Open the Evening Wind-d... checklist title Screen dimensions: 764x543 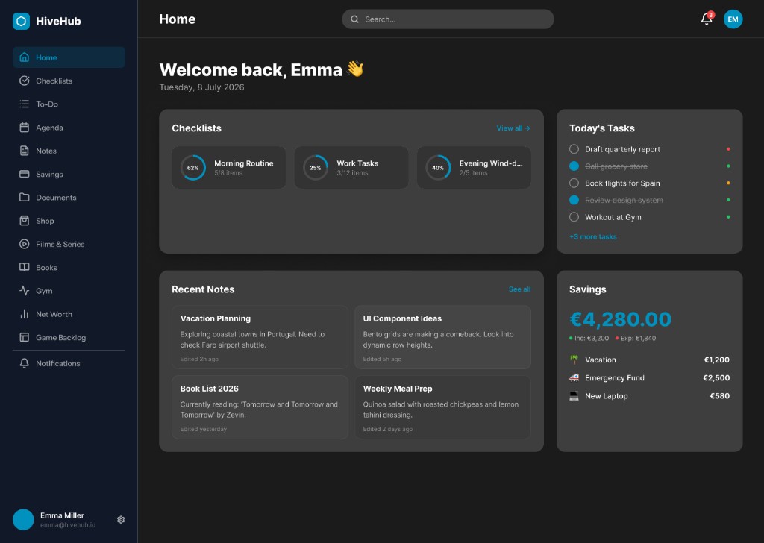(491, 163)
